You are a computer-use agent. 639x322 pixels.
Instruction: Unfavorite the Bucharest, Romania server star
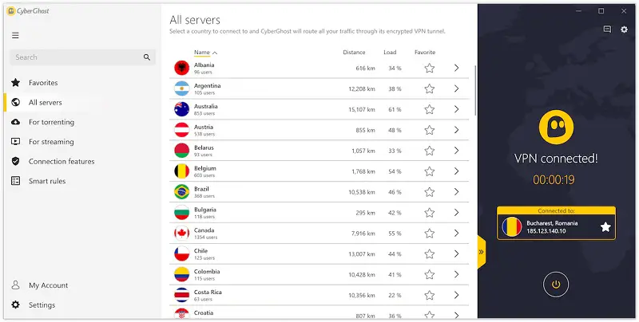[x=605, y=226]
